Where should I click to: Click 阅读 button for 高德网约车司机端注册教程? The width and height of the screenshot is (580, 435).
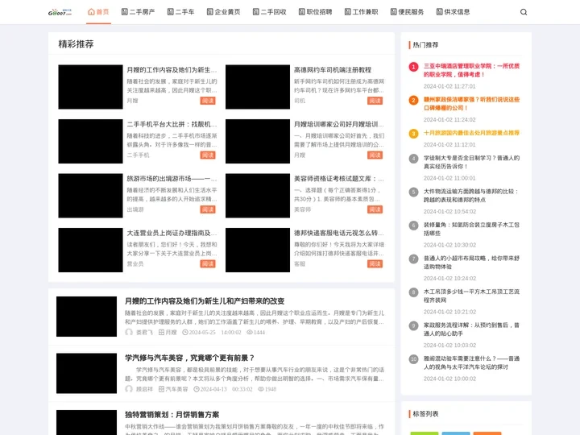pyautogui.click(x=375, y=101)
